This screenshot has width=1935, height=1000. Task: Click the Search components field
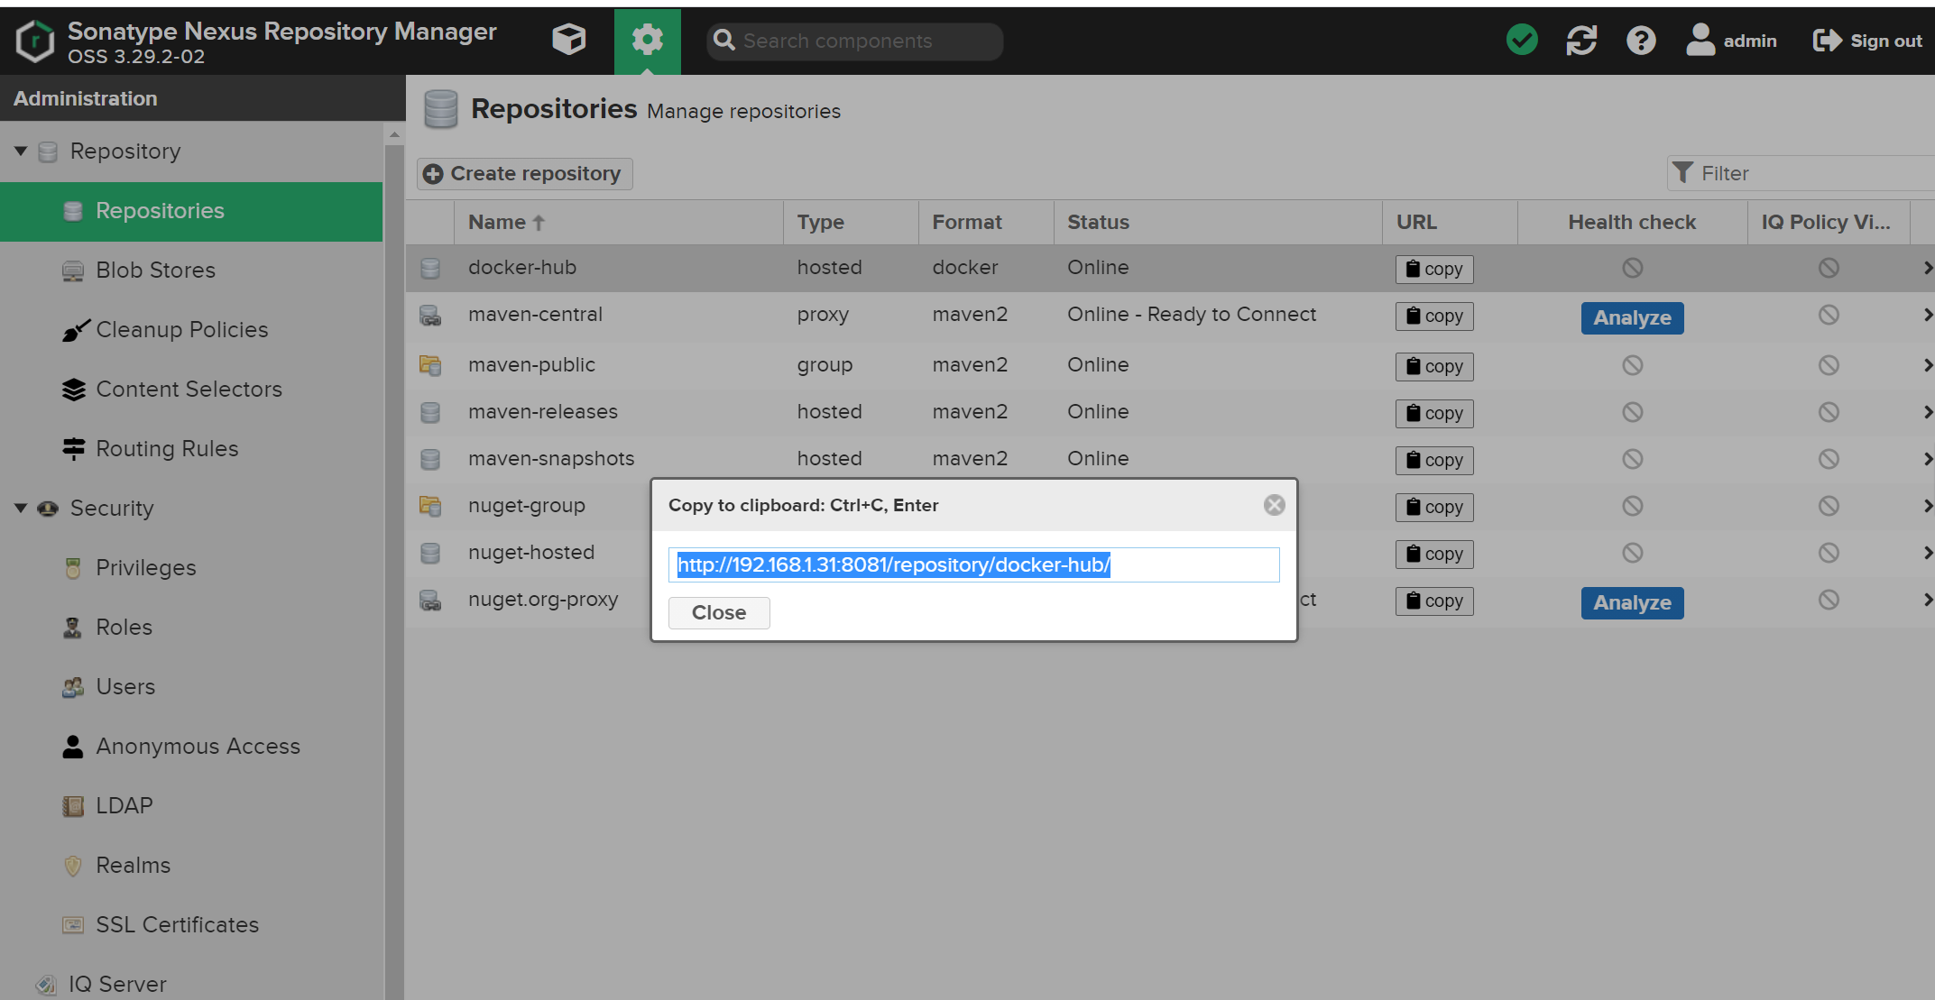(x=855, y=41)
